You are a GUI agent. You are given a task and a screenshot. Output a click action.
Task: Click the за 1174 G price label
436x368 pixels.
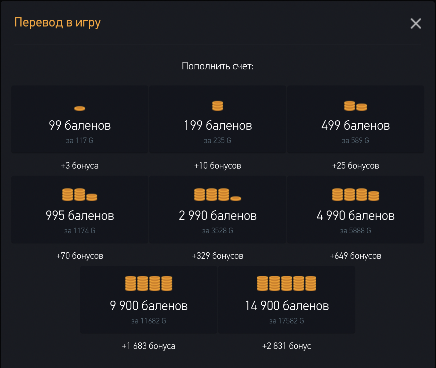pyautogui.click(x=80, y=231)
